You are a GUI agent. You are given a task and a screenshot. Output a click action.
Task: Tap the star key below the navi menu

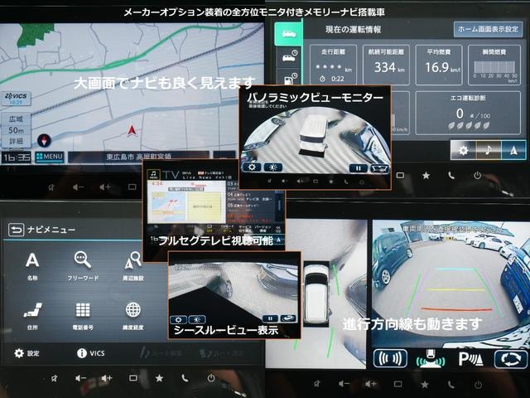[159, 378]
